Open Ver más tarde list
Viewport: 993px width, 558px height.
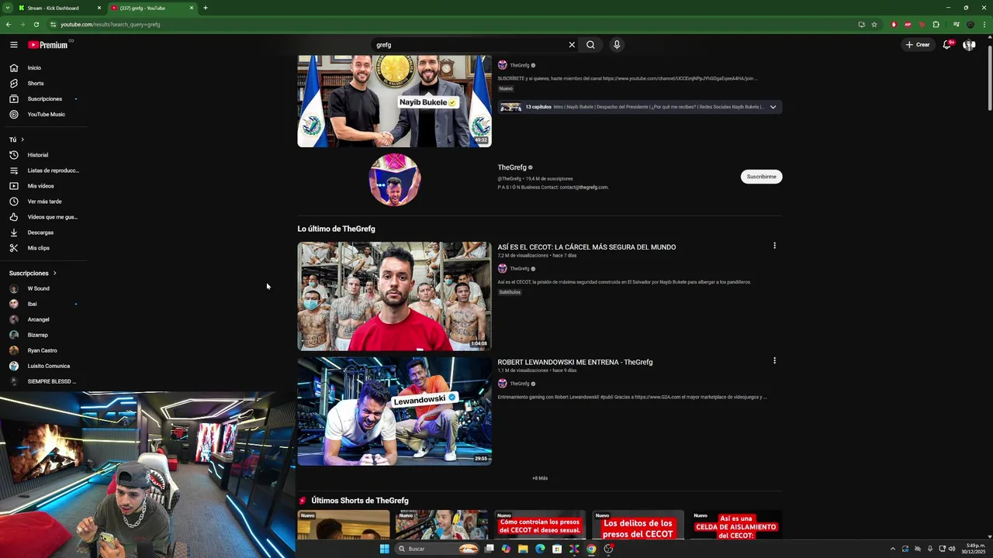[x=44, y=201]
